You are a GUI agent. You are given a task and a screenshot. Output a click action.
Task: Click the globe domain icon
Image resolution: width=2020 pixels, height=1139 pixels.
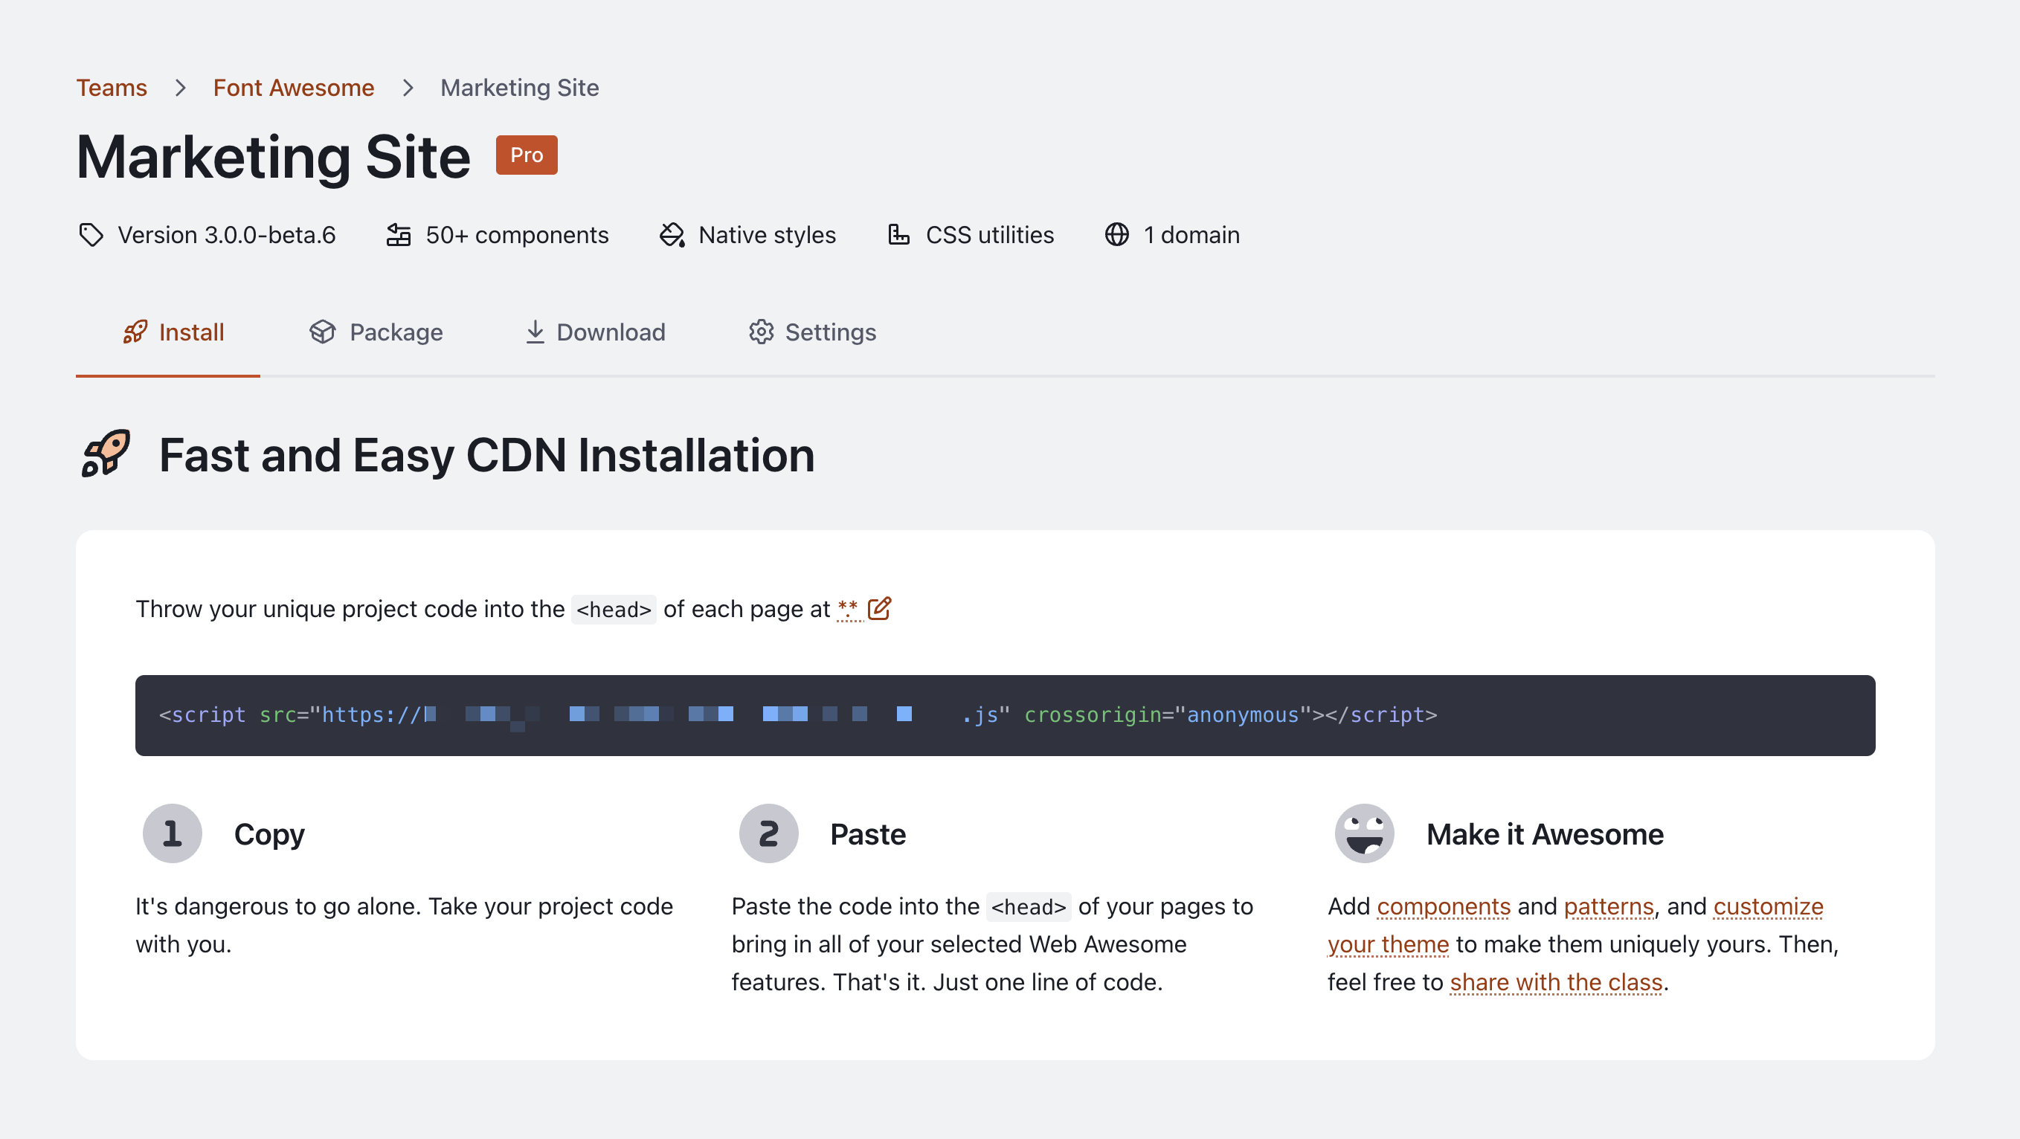[1116, 235]
